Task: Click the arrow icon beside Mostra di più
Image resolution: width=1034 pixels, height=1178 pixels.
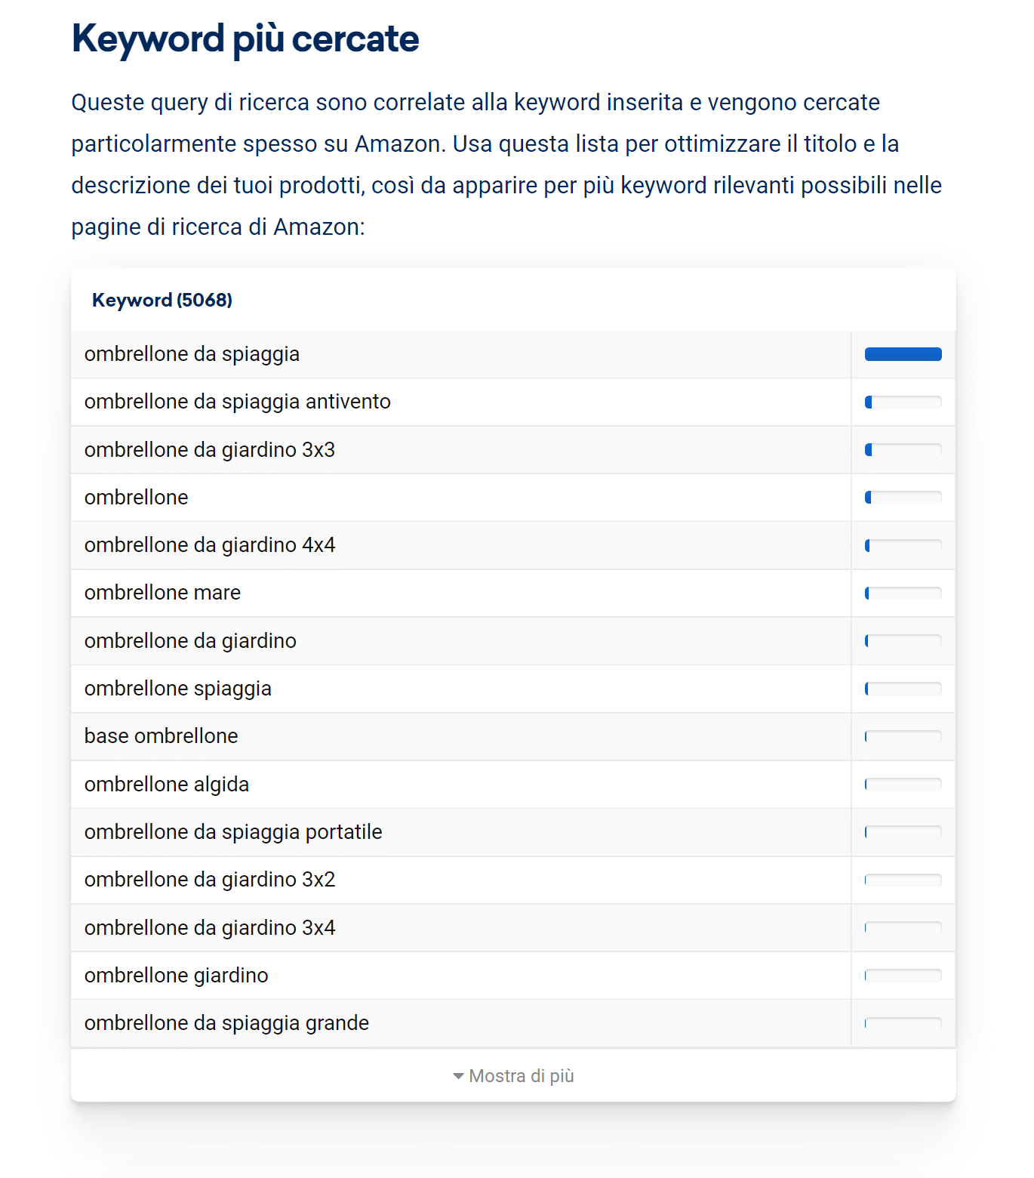Action: [458, 1076]
